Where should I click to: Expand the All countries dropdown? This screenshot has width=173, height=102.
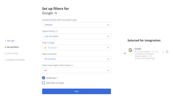pyautogui.click(x=76, y=59)
